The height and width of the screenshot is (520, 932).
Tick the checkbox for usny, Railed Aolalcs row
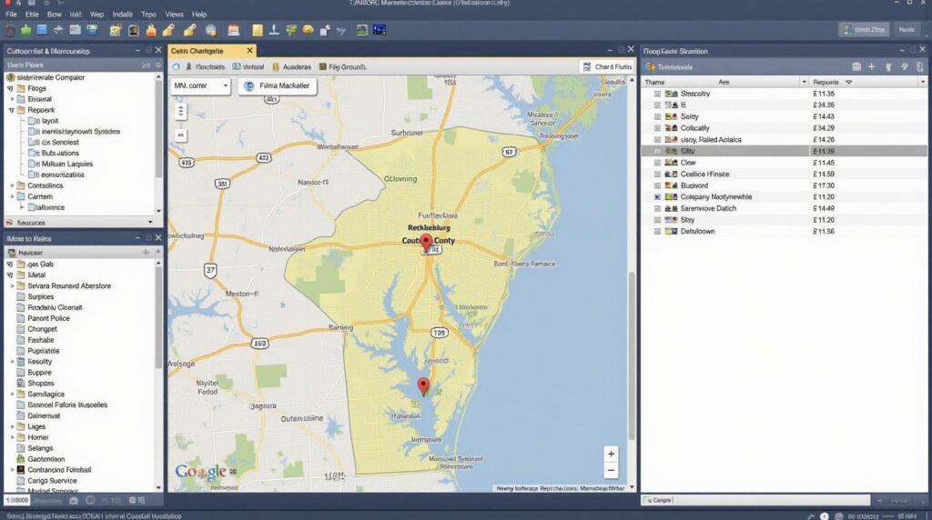coord(657,139)
